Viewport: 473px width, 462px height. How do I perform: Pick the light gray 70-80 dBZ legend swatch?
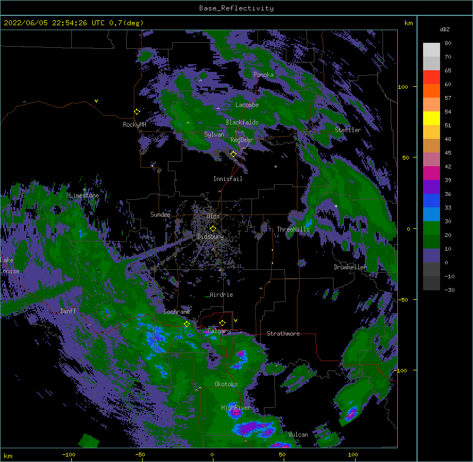[431, 50]
